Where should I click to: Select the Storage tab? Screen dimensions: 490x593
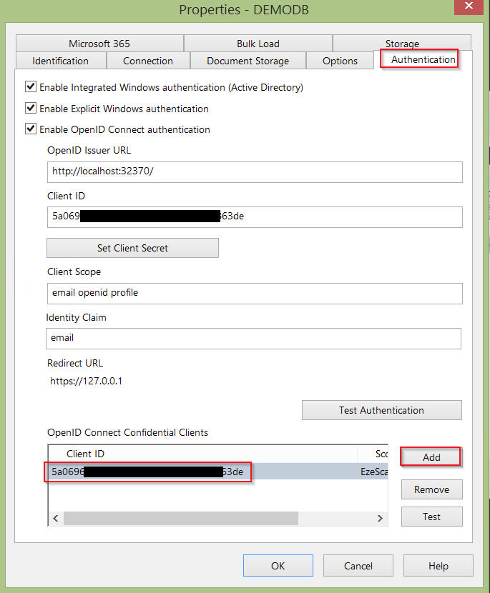[x=402, y=44]
